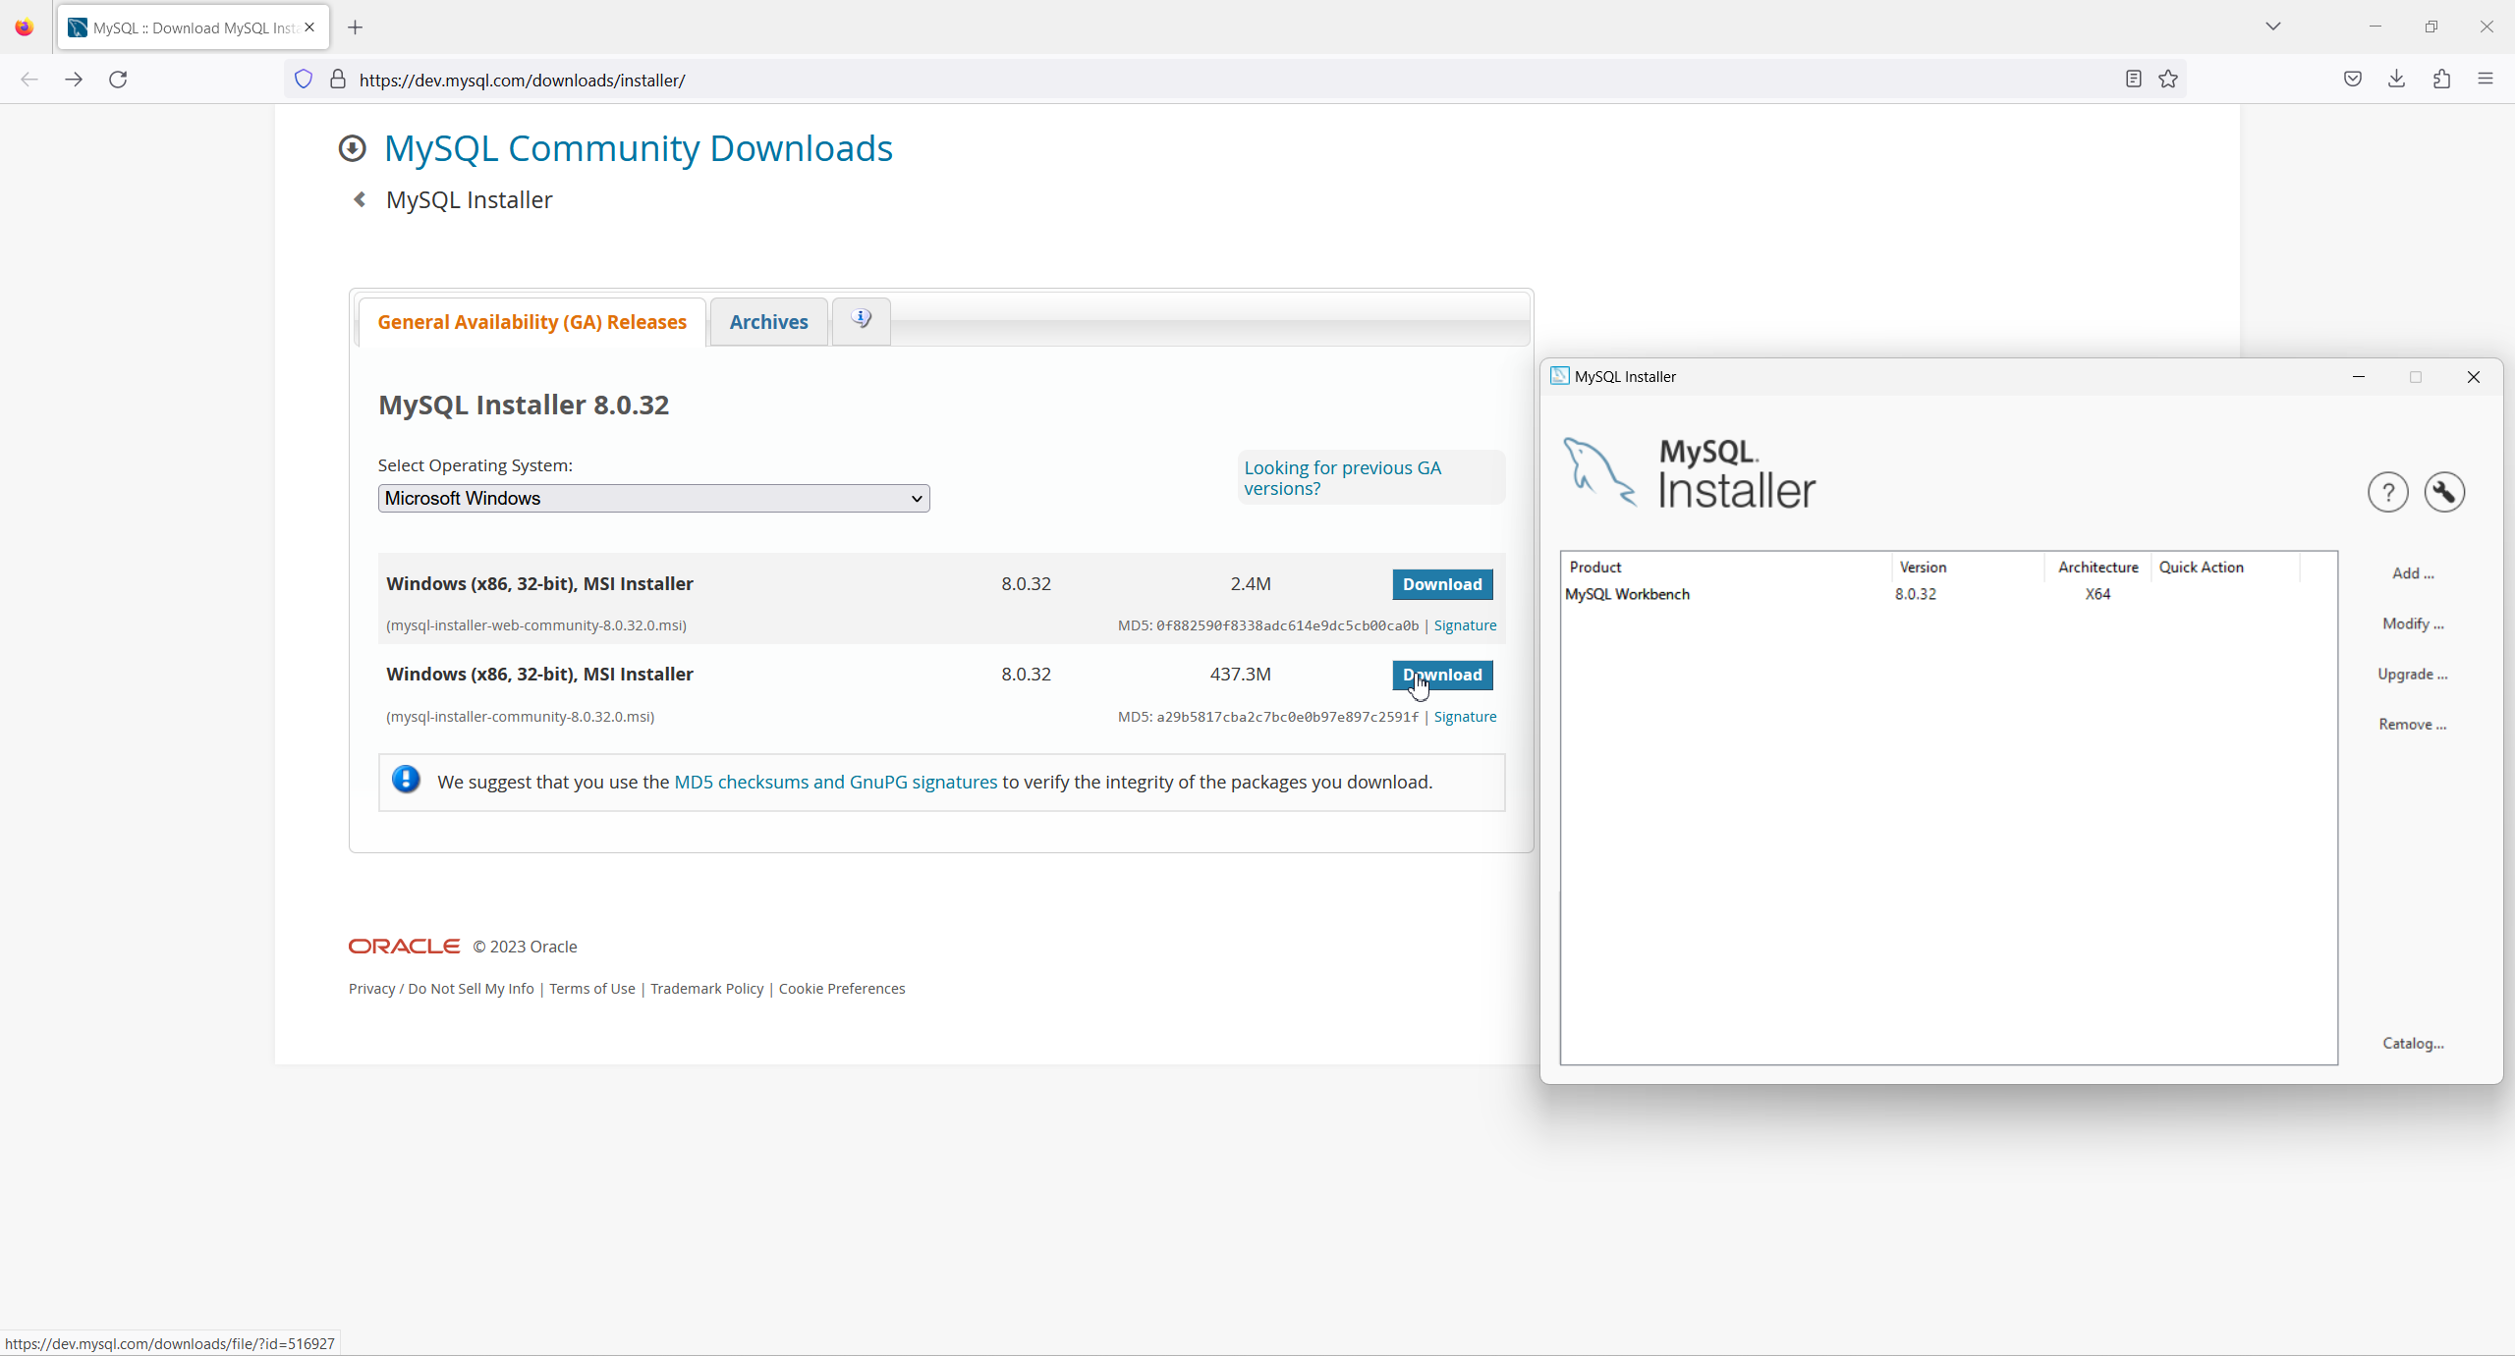Click the Save to Pocket icon
Screen dimensions: 2515x1356
(x=2353, y=80)
